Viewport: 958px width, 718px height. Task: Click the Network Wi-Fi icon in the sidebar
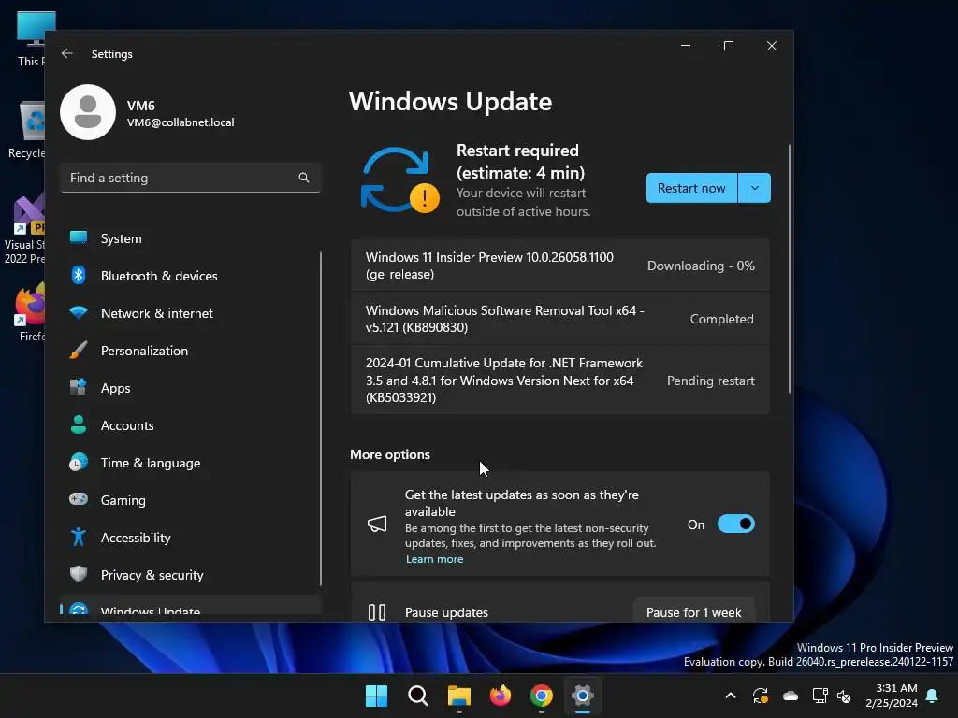(x=79, y=312)
